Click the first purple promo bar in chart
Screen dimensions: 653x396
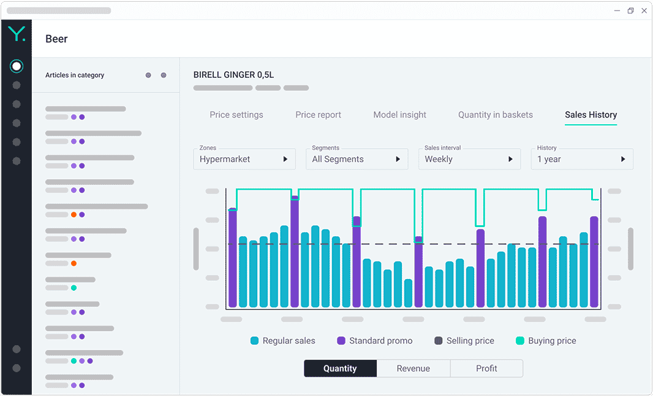click(x=233, y=258)
